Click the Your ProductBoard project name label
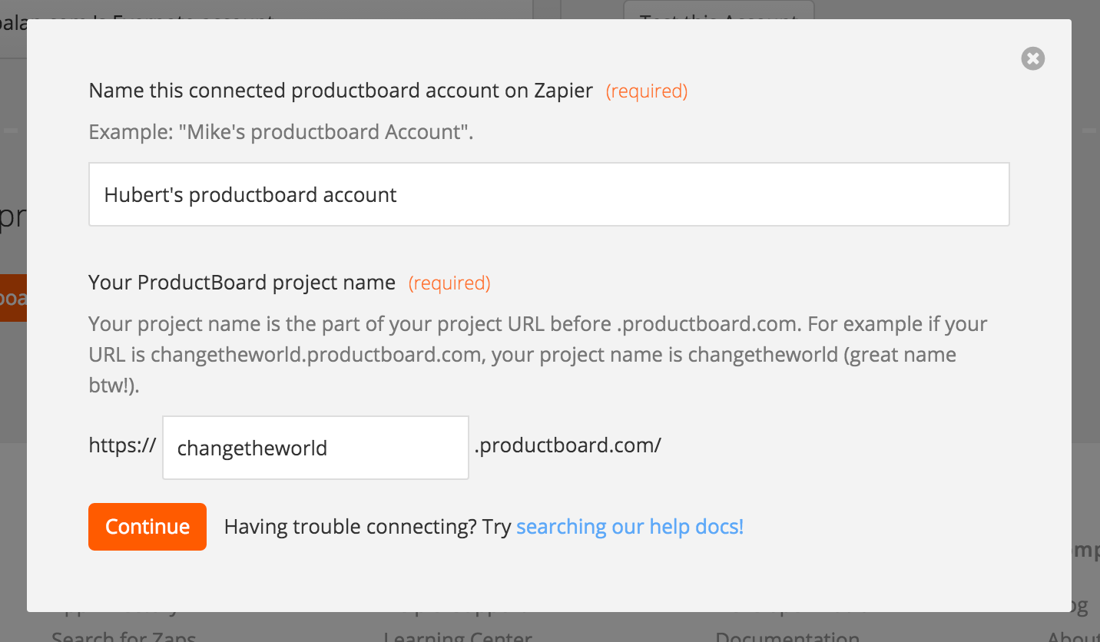The image size is (1100, 642). [242, 283]
